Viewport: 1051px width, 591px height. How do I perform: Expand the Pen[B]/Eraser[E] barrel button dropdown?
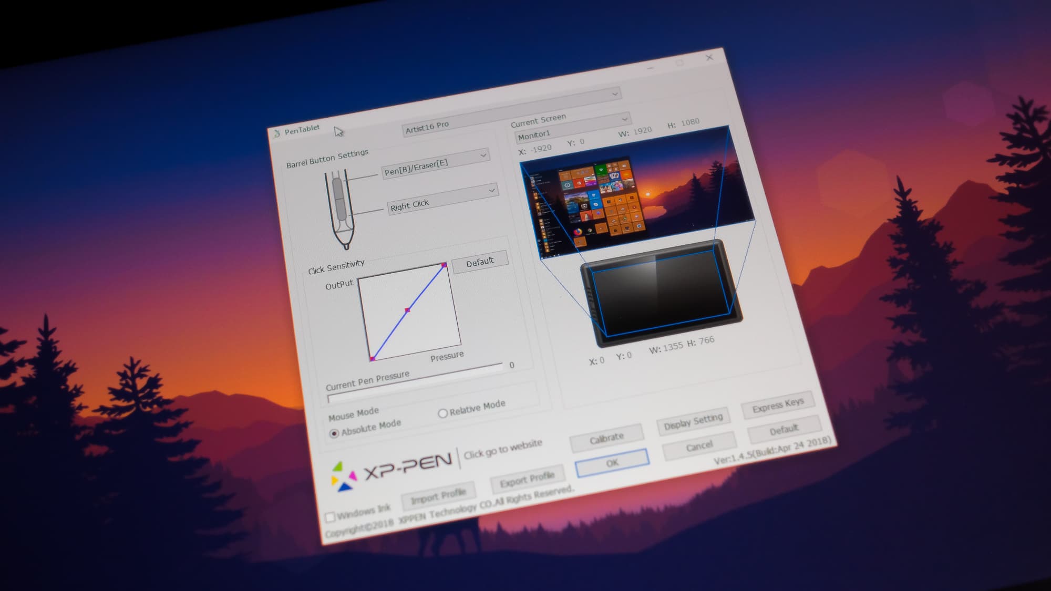pos(436,164)
